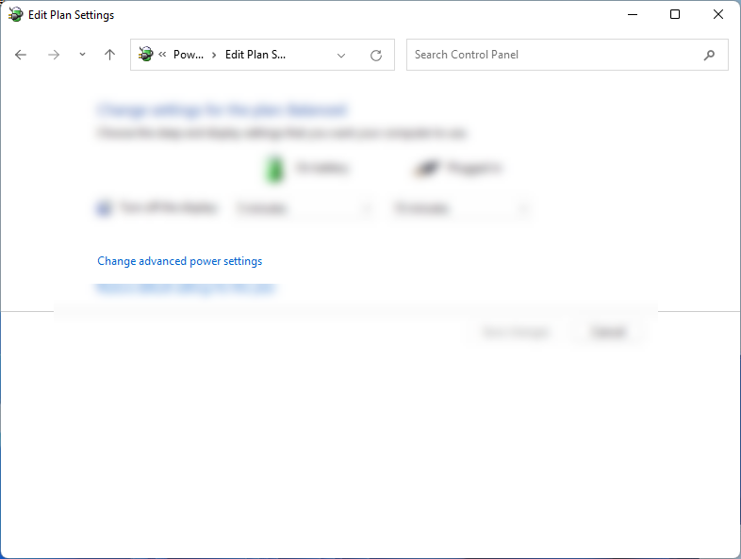741x559 pixels.
Task: Click the chevron between Pow... and Edit Plan S...
Action: pos(214,55)
